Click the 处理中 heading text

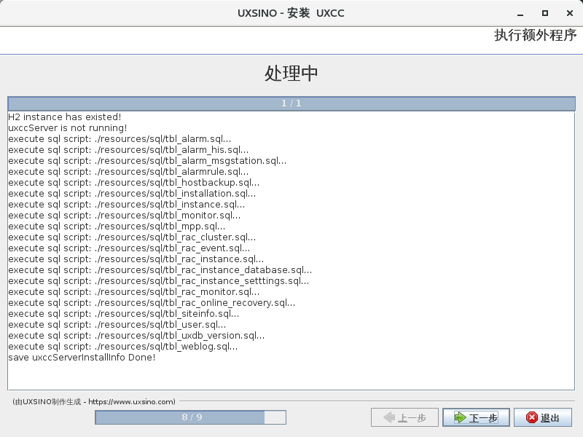pos(291,74)
